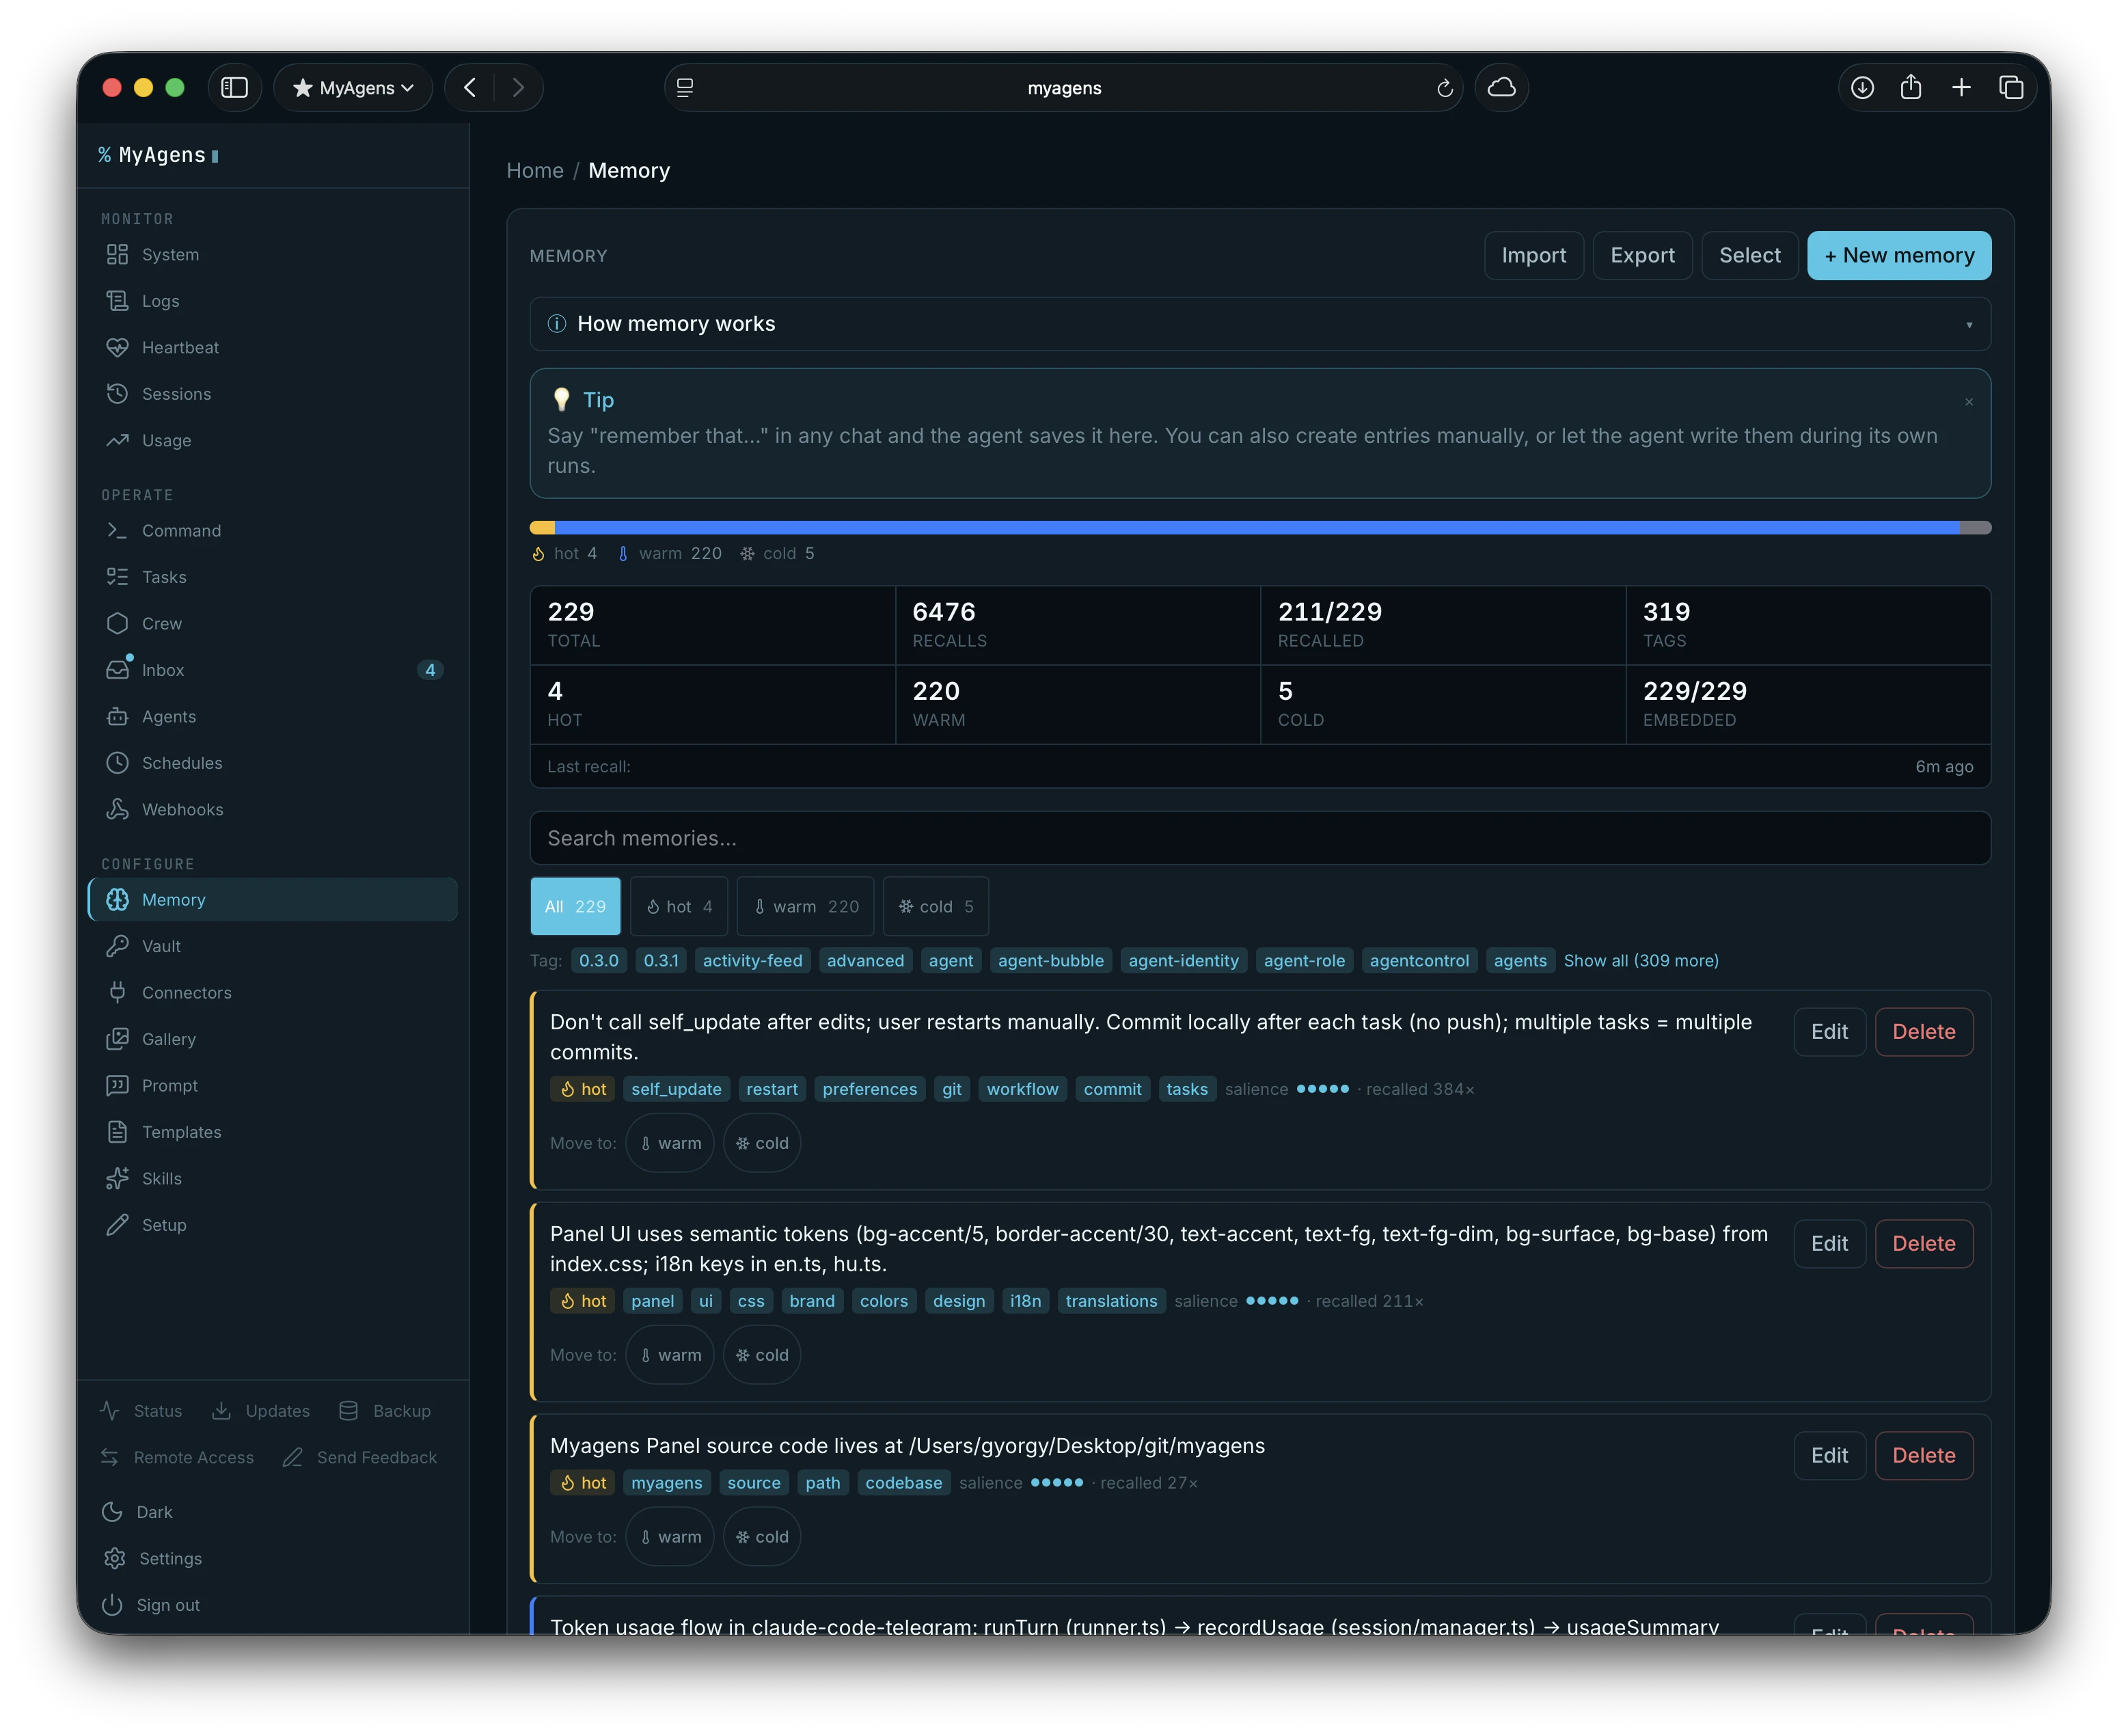Image resolution: width=2128 pixels, height=1736 pixels.
Task: Go back in browser history
Action: tap(470, 88)
